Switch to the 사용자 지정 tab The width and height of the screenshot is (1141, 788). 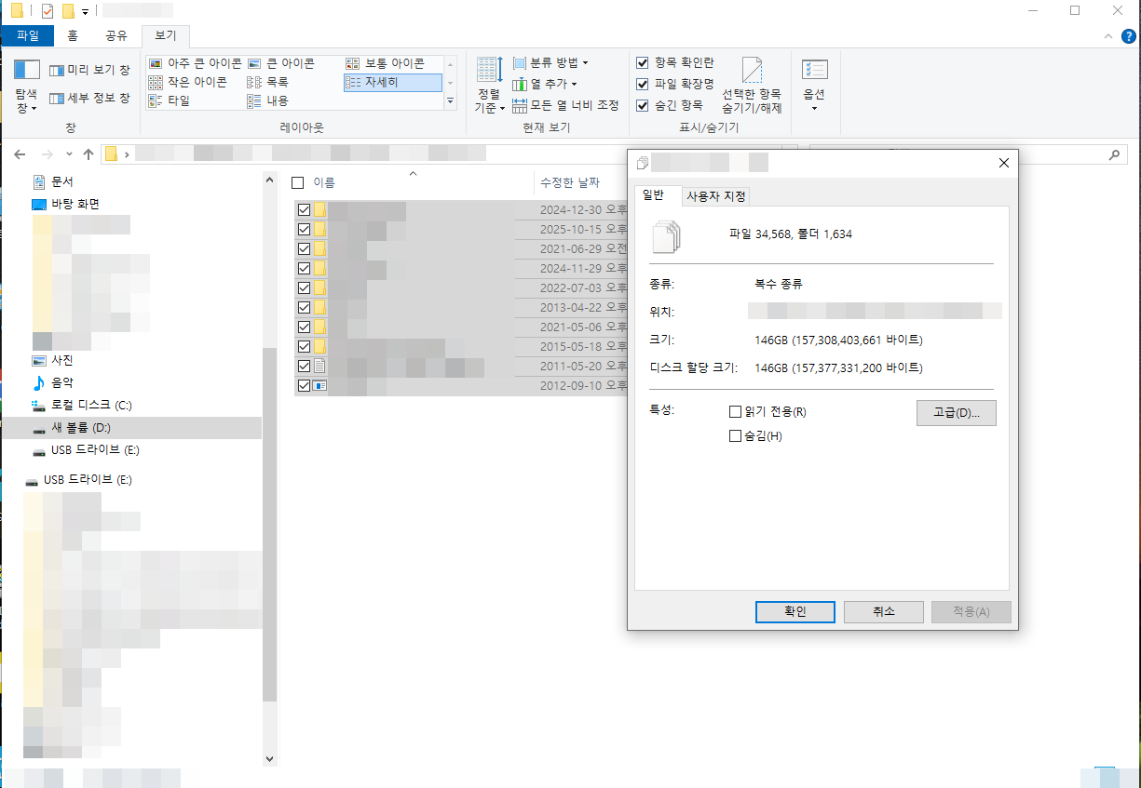(715, 196)
